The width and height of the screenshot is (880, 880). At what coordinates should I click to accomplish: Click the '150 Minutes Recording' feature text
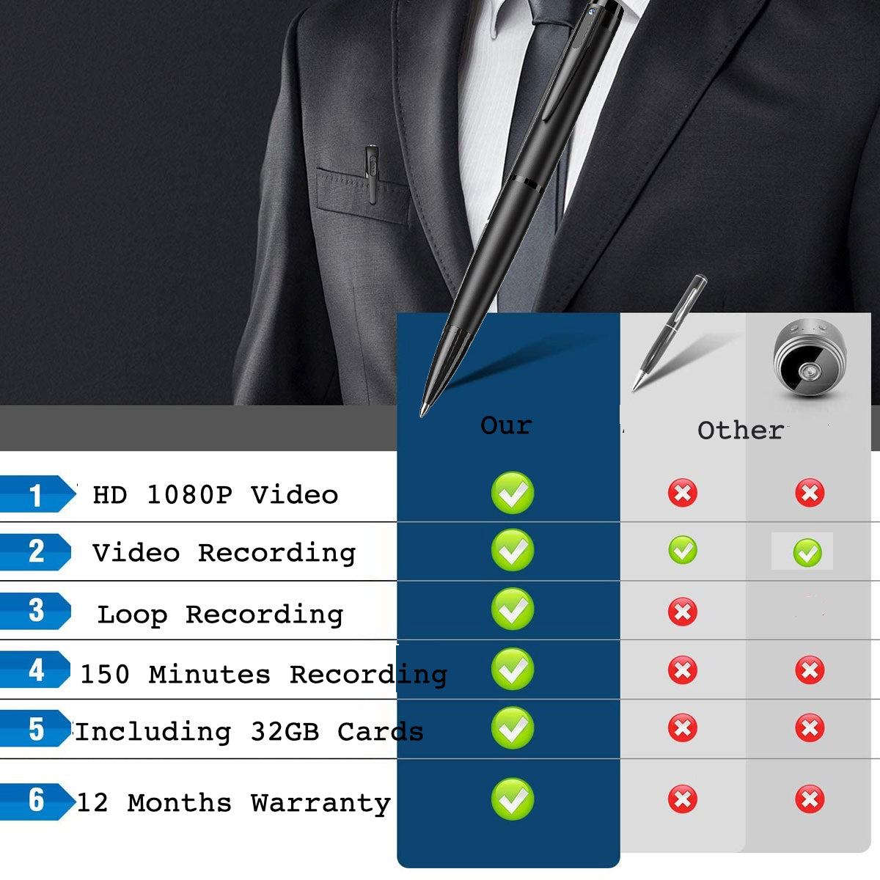(263, 674)
